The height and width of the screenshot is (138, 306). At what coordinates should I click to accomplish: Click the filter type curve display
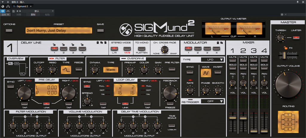pos(66,70)
